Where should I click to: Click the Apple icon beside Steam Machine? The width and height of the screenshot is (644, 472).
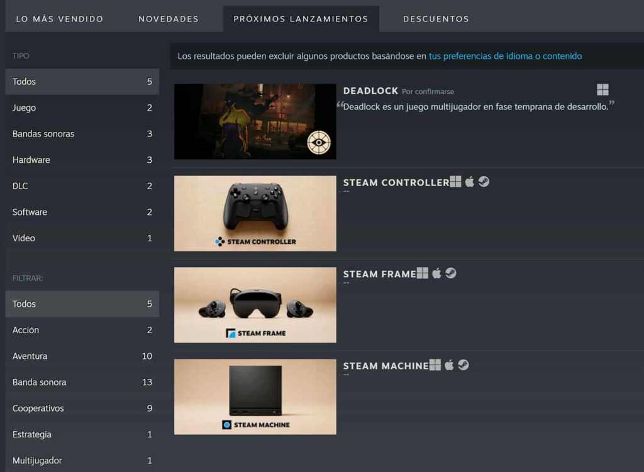pos(449,365)
